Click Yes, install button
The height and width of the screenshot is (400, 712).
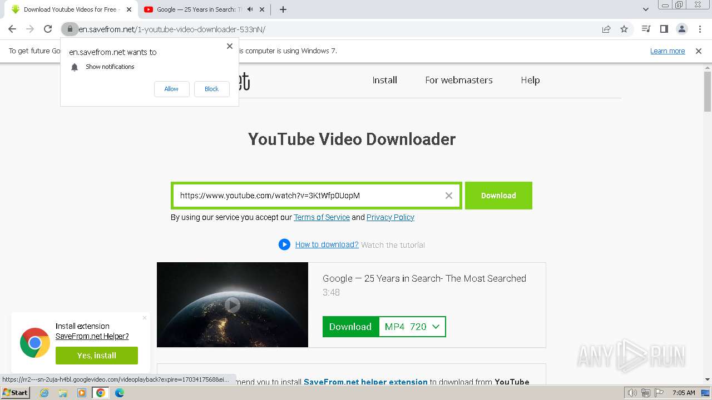click(x=97, y=356)
